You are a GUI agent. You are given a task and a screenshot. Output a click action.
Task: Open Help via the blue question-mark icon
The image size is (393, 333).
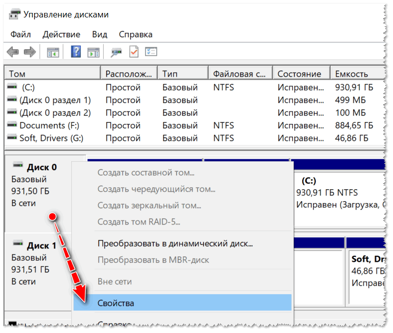coord(76,52)
